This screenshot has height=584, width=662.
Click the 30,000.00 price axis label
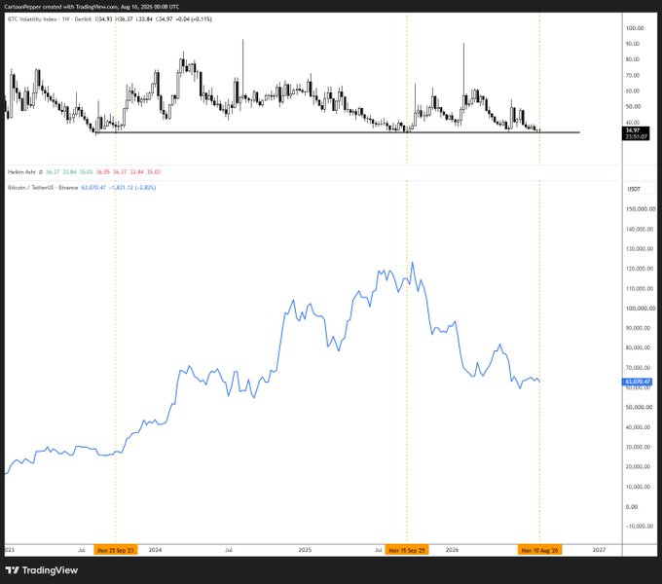pos(638,447)
